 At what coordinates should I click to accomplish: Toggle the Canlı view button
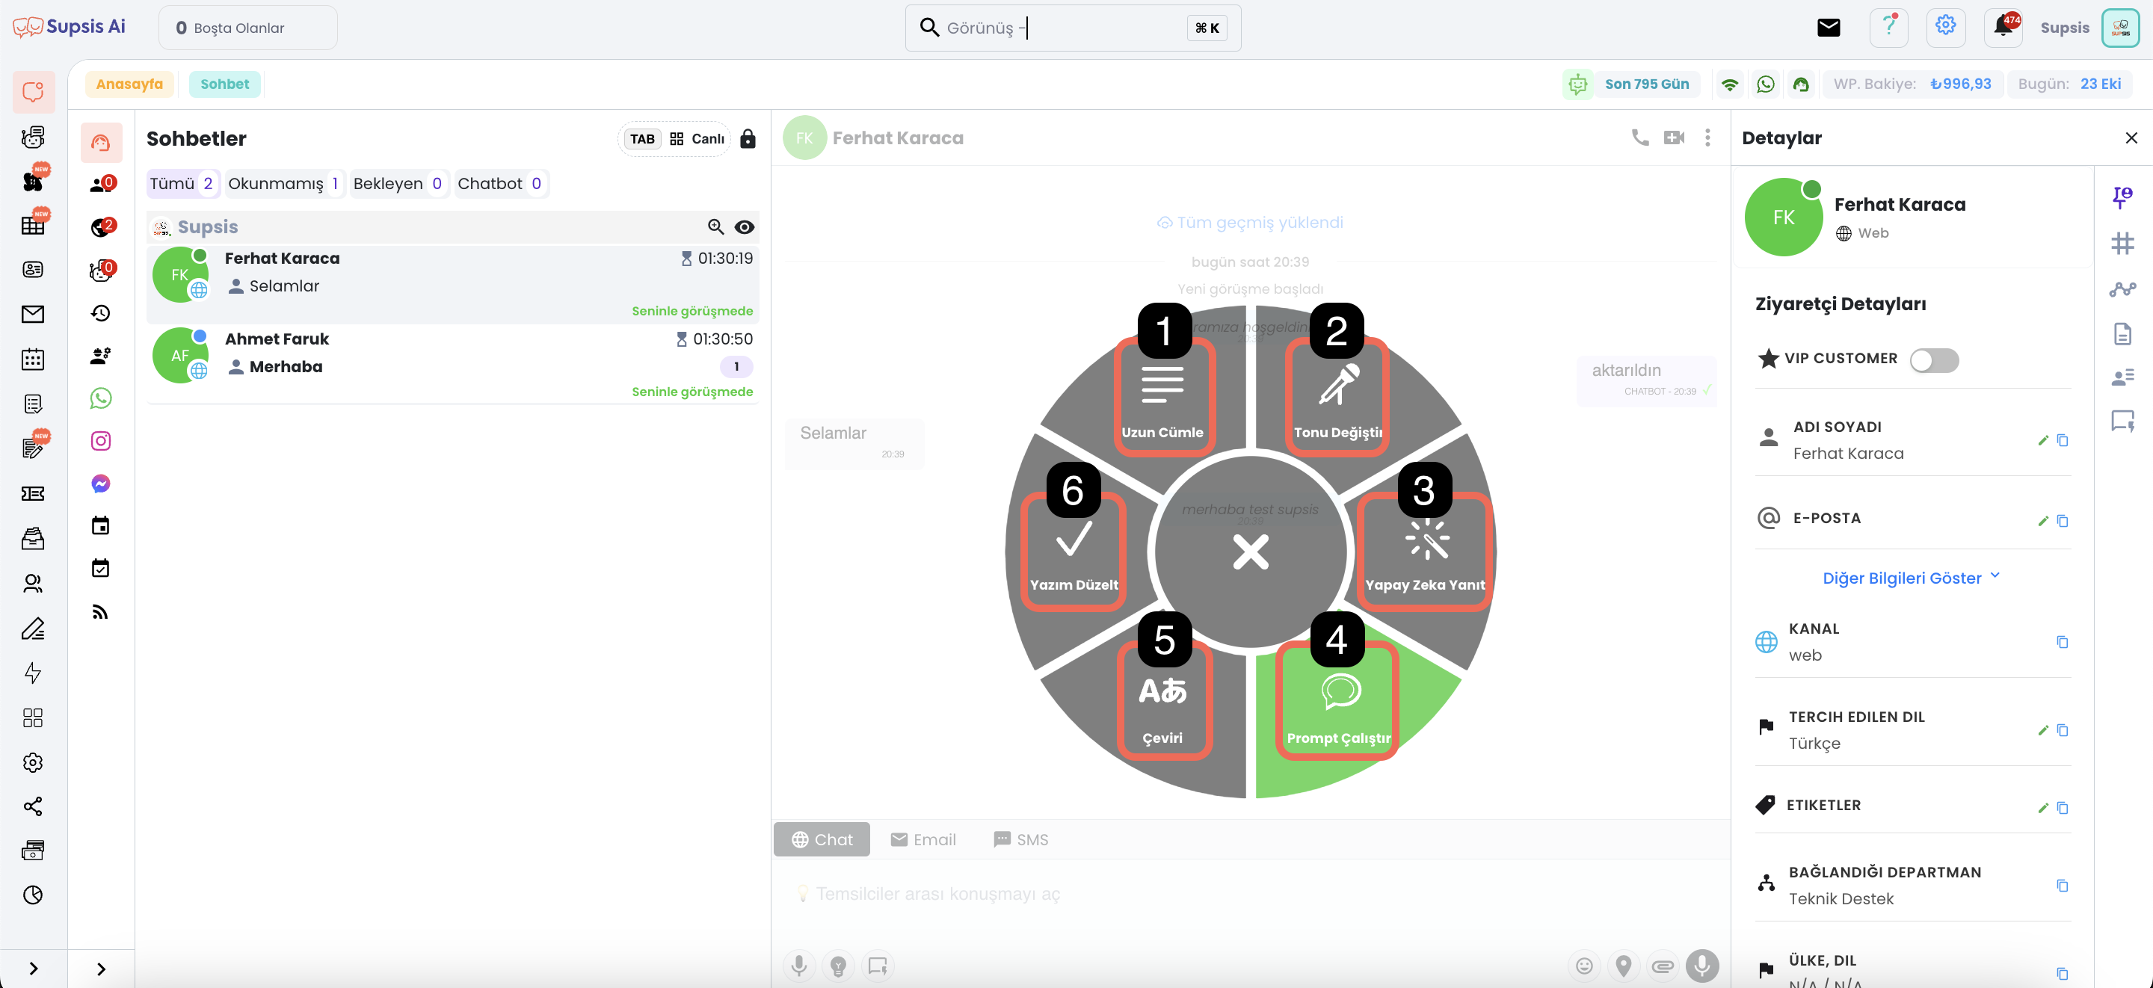697,139
